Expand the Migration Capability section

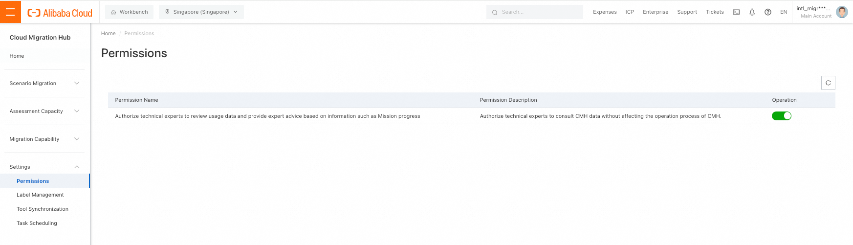[44, 139]
